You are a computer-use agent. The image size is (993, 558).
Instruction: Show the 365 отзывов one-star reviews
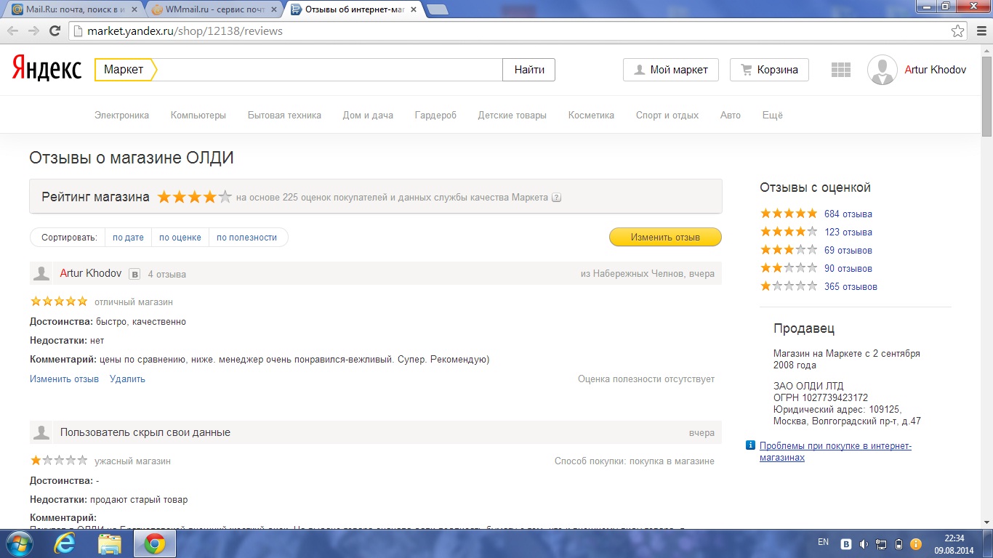pos(851,286)
